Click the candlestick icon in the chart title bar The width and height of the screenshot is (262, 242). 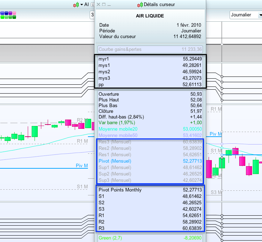coord(76,5)
